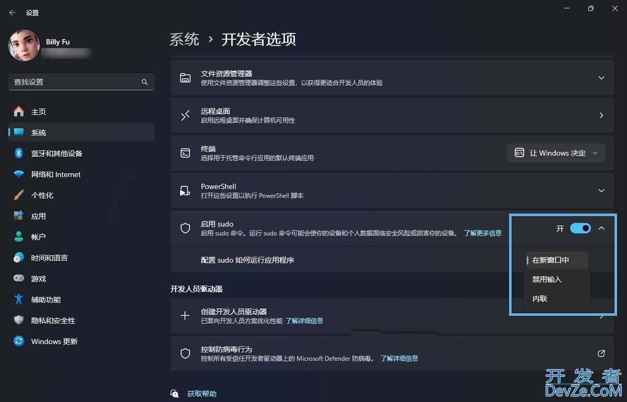Viewport: 627px width, 402px height.
Task: Select 系统 in sidebar
Action: click(x=81, y=133)
